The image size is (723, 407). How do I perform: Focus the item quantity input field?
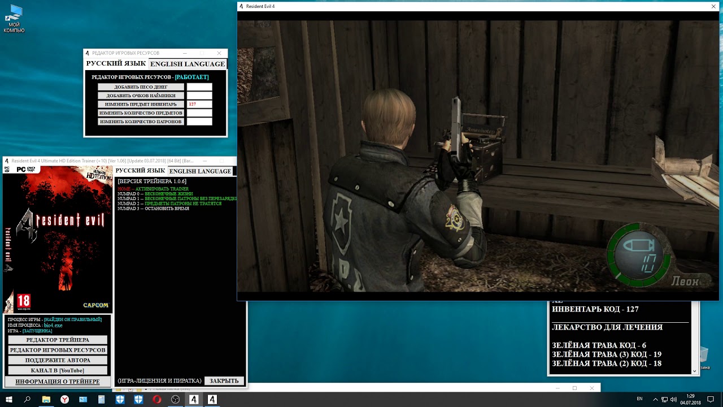pos(199,113)
